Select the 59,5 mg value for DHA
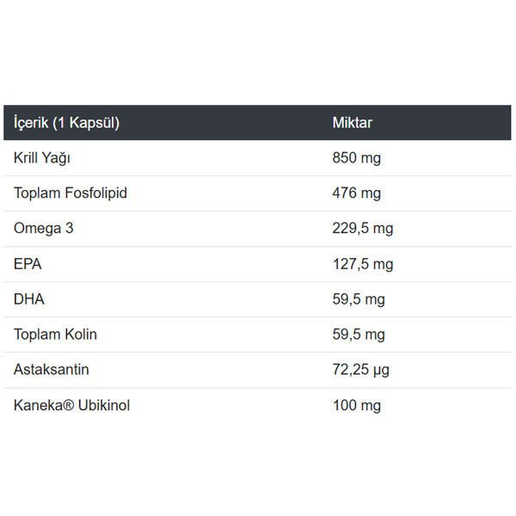The image size is (516, 516). pos(359,299)
